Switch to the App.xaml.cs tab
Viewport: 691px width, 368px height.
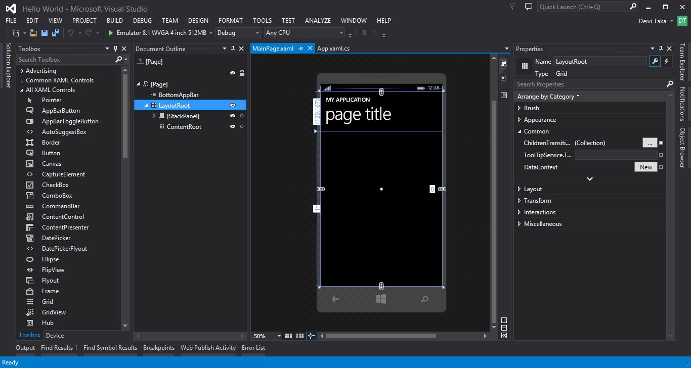[x=333, y=49]
